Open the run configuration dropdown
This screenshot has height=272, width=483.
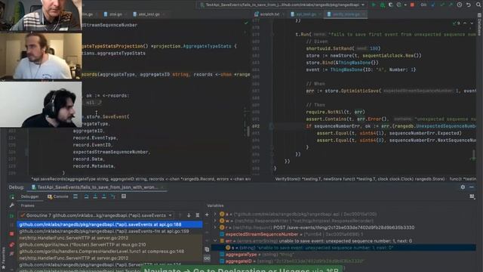pos(283,5)
